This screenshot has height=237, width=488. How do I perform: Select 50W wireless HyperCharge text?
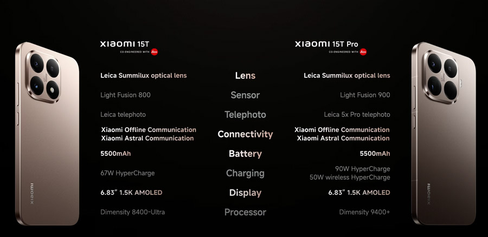(x=350, y=177)
